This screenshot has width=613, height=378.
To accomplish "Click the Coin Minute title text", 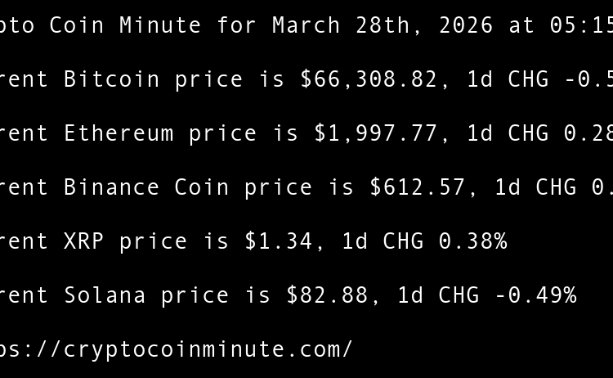I will coord(125,25).
